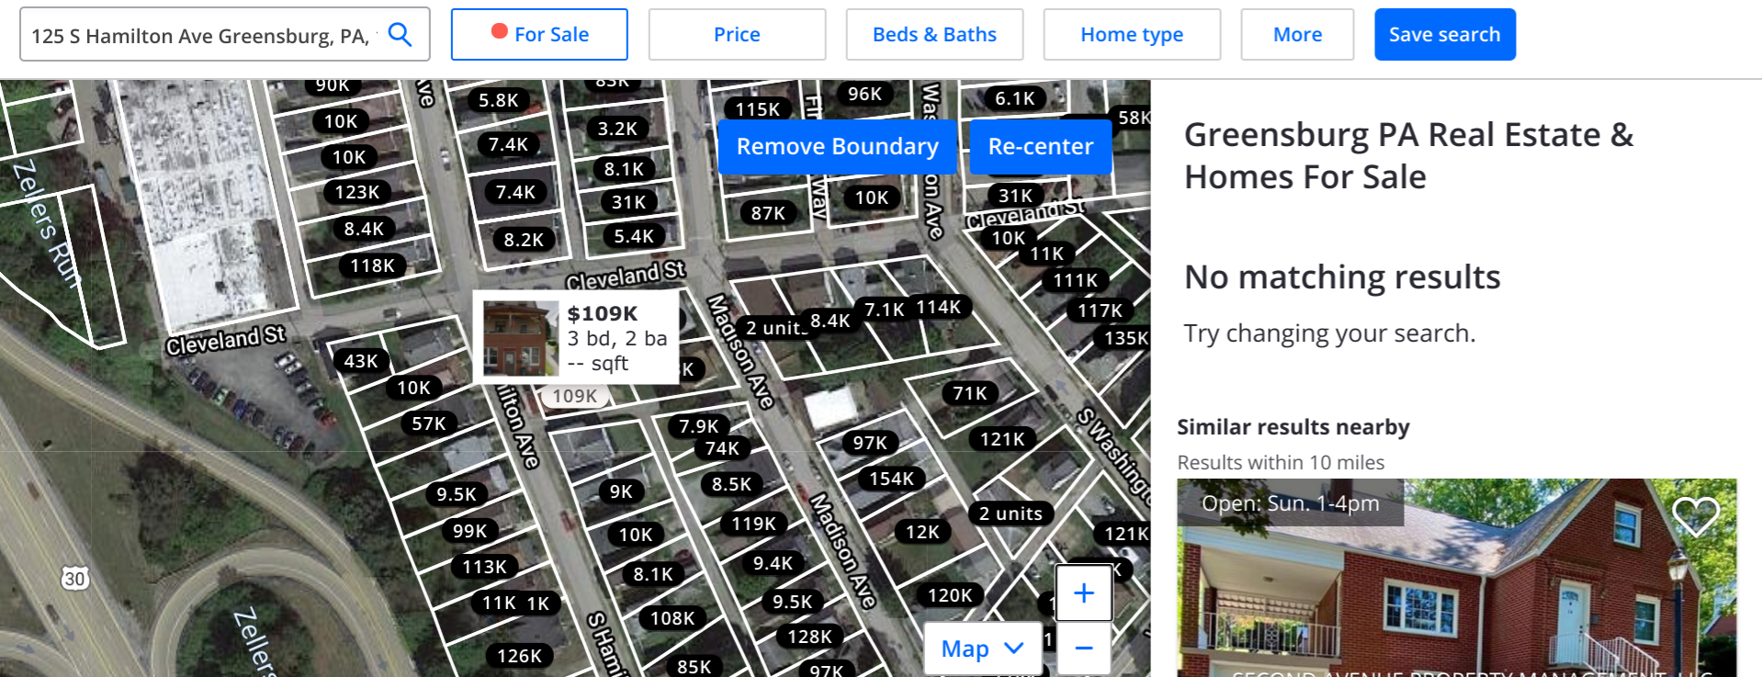
Task: Select the 87K map marker
Action: point(769,213)
